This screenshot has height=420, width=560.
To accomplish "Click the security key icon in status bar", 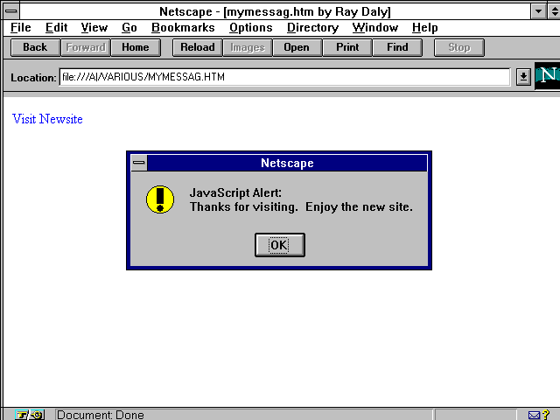I will 28,414.
